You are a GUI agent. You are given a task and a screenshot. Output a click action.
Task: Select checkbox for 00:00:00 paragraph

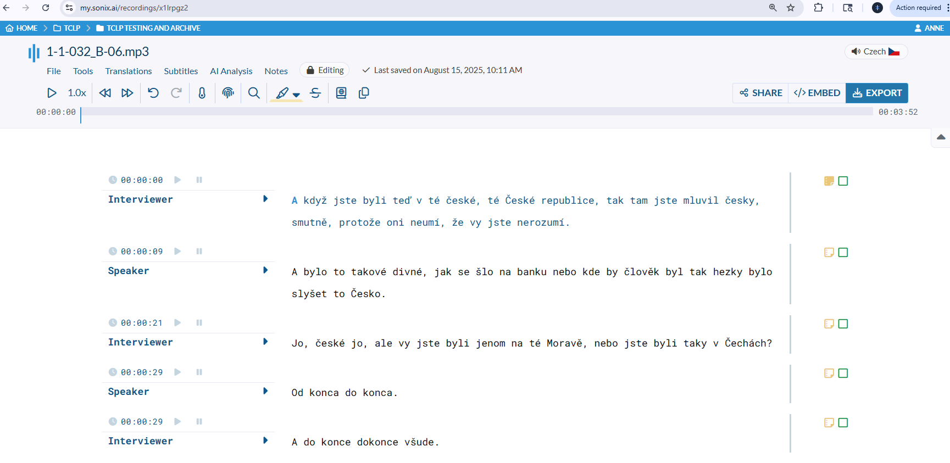pyautogui.click(x=843, y=181)
